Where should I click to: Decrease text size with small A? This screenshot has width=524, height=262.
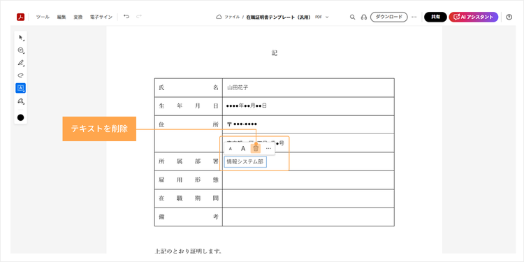click(x=230, y=149)
